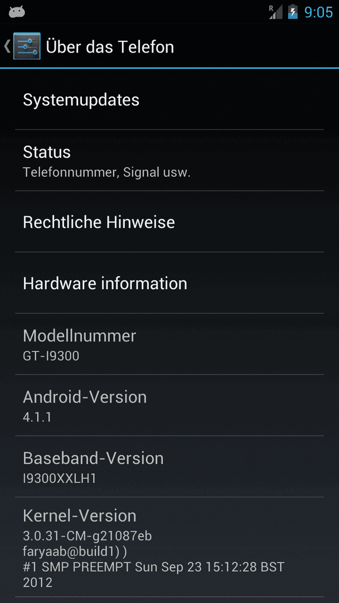
Task: Open Rechtliche Hinweise
Action: click(x=169, y=222)
